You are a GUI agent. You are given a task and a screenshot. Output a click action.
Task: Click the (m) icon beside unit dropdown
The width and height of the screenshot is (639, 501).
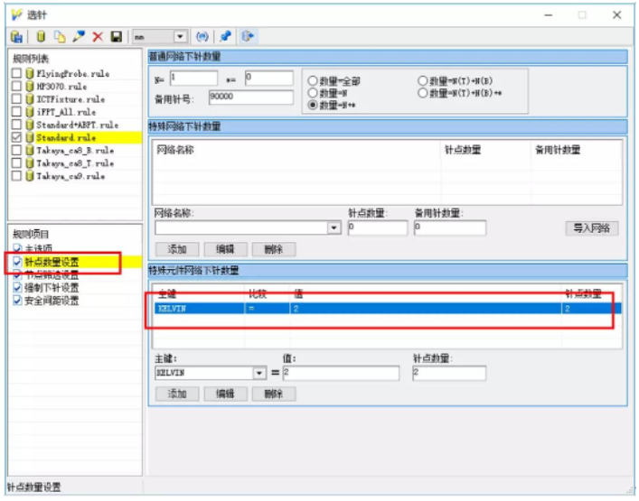pyautogui.click(x=202, y=37)
